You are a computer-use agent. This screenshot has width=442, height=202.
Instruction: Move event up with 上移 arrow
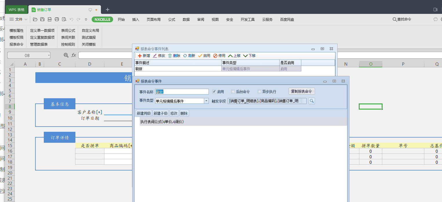pos(231,56)
